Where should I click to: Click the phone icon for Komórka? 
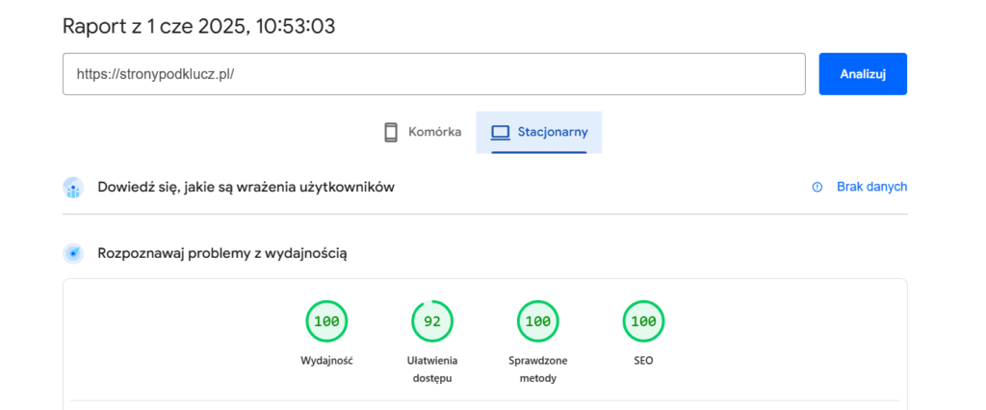coord(391,132)
